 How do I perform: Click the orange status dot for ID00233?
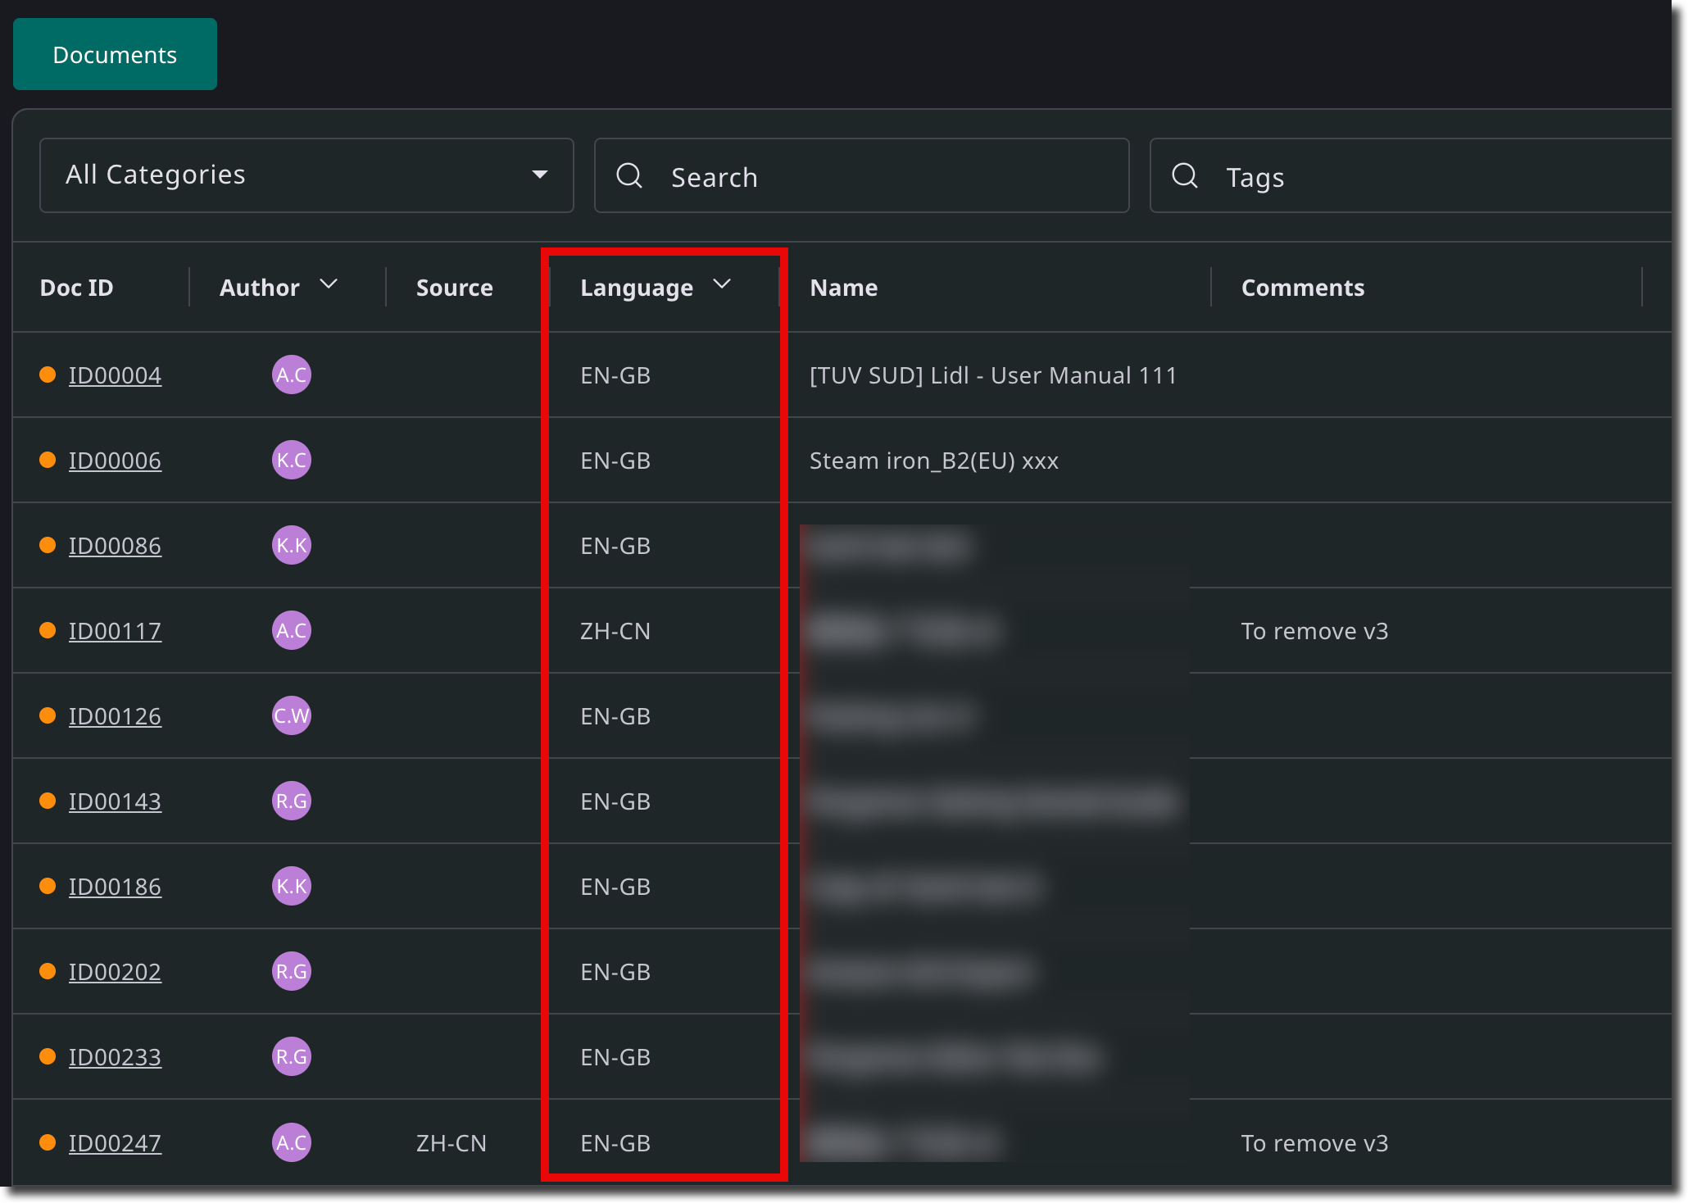[48, 1056]
